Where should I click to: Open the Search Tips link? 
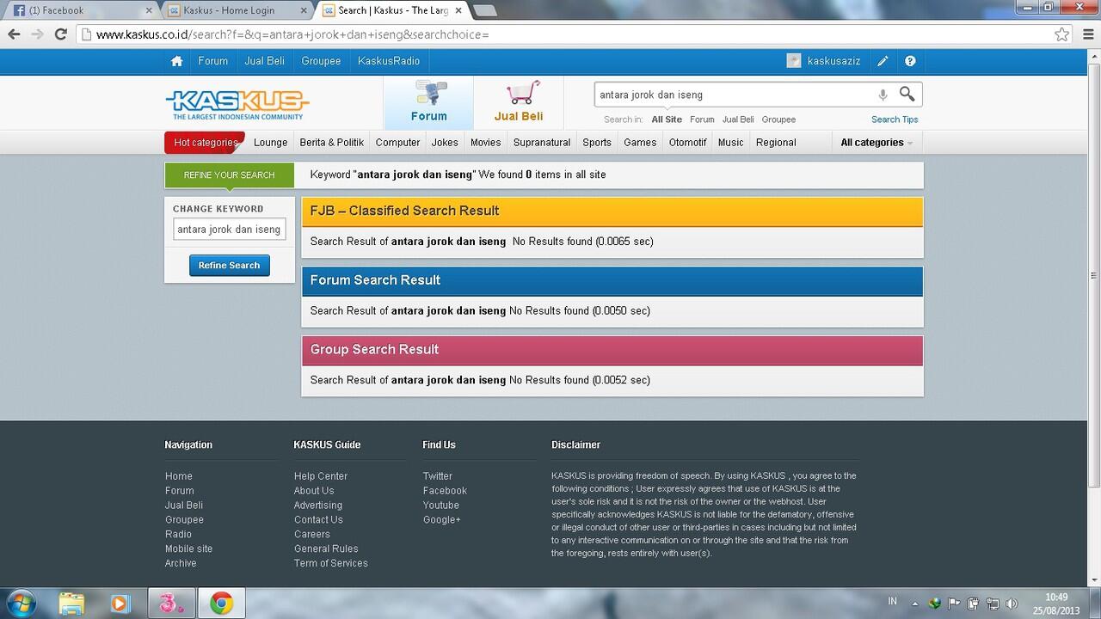pos(895,120)
